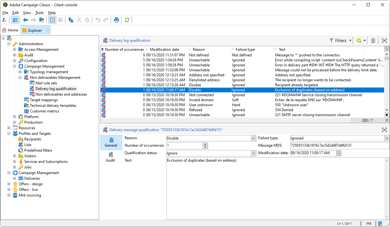
Task: Click the Message MD5 input field
Action: 339,146
